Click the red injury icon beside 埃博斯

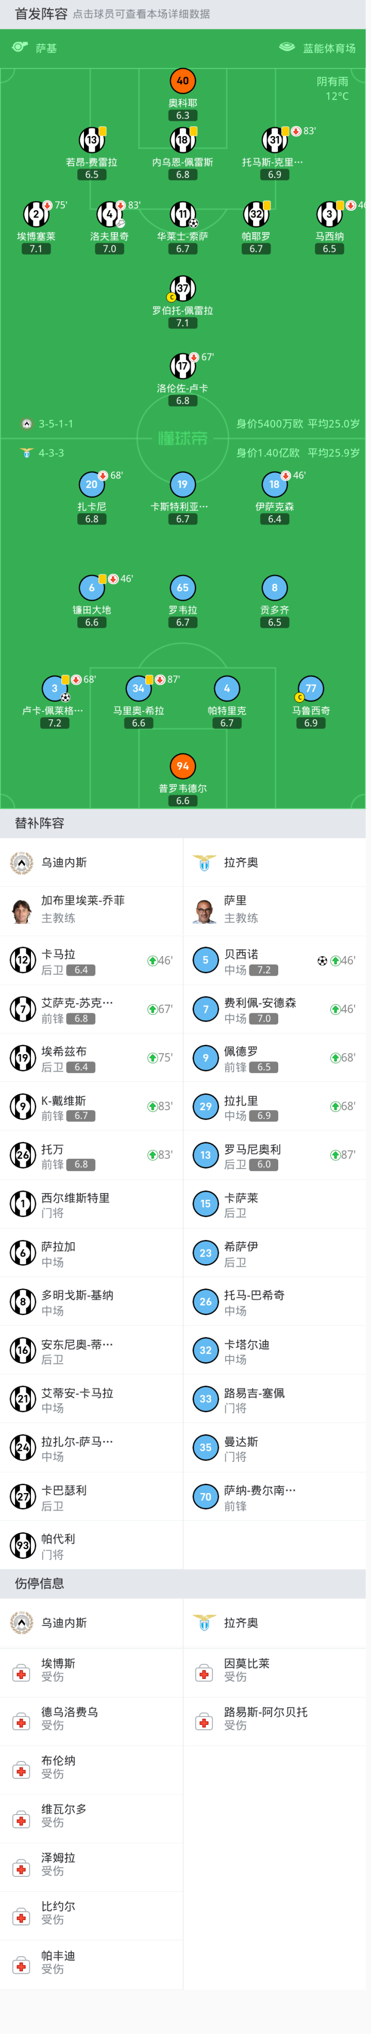pyautogui.click(x=21, y=1674)
